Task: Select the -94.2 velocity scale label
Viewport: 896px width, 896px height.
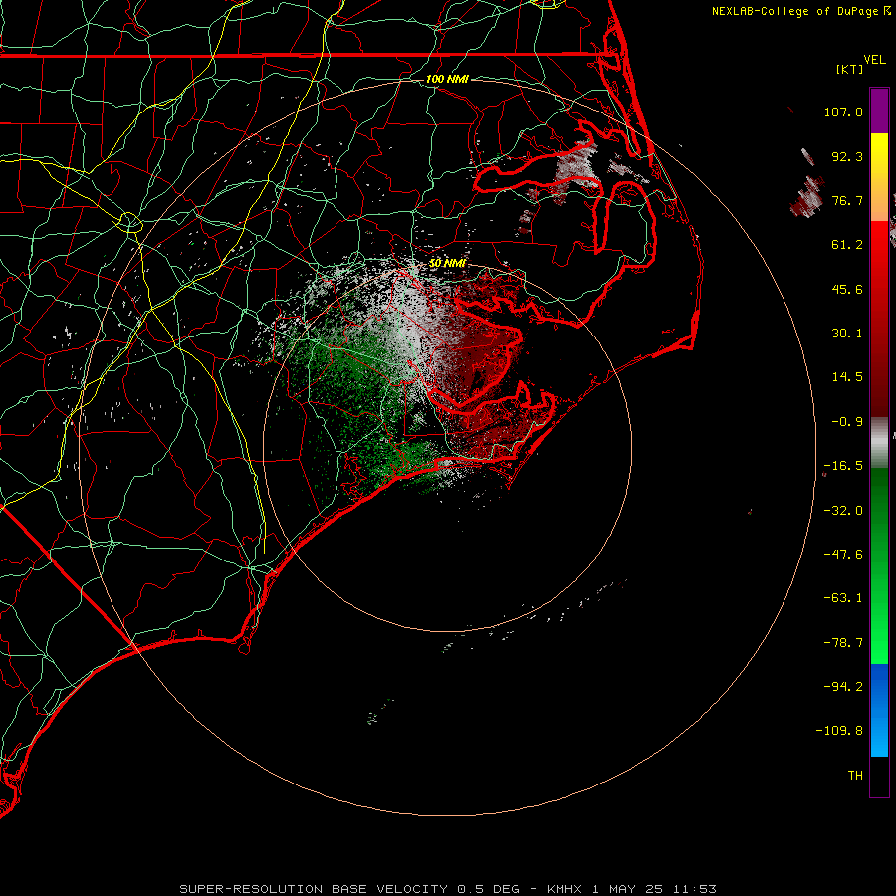Action: pyautogui.click(x=843, y=687)
